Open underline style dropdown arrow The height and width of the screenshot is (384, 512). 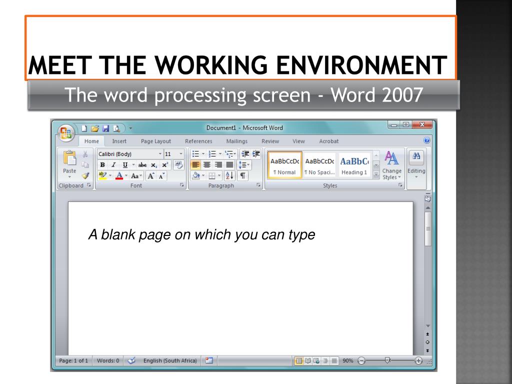click(x=133, y=165)
